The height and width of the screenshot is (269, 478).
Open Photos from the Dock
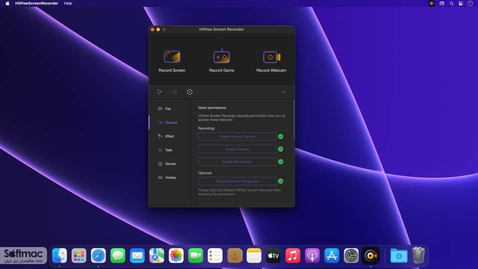tap(176, 255)
